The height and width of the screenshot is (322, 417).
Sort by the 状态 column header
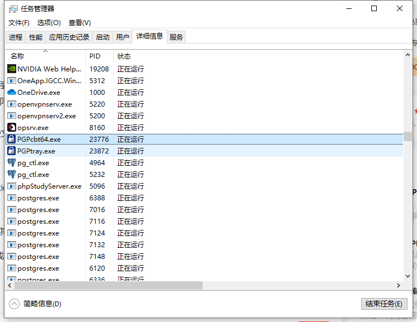124,56
